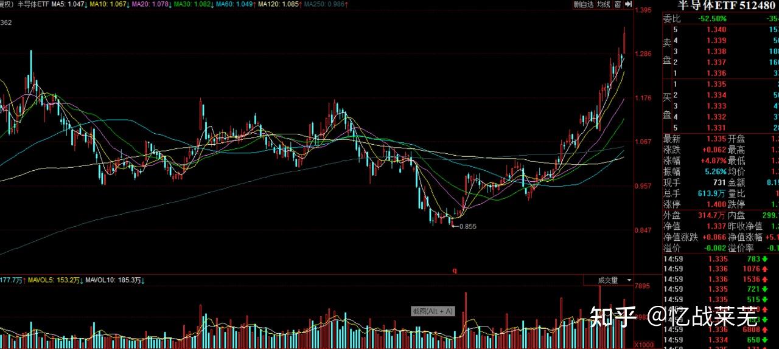The width and height of the screenshot is (779, 349).
Task: Click 删自选 to remove from watchlist
Action: 583,4
